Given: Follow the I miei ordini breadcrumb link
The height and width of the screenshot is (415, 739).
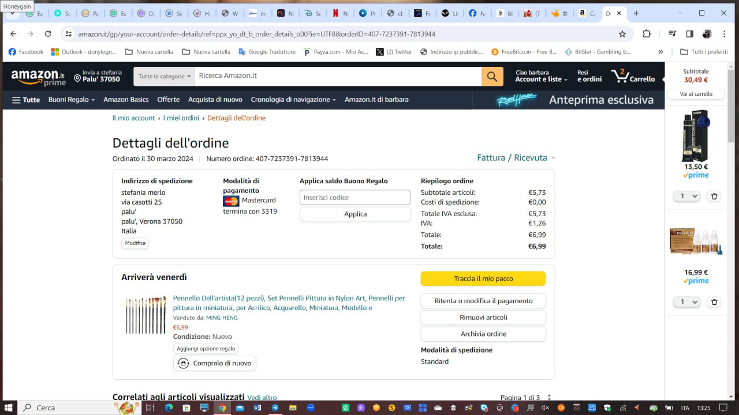Looking at the screenshot, I should click(x=181, y=118).
